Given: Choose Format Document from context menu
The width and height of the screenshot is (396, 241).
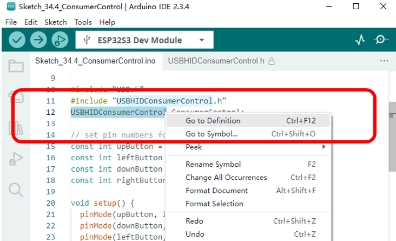Looking at the screenshot, I should 248,191.
